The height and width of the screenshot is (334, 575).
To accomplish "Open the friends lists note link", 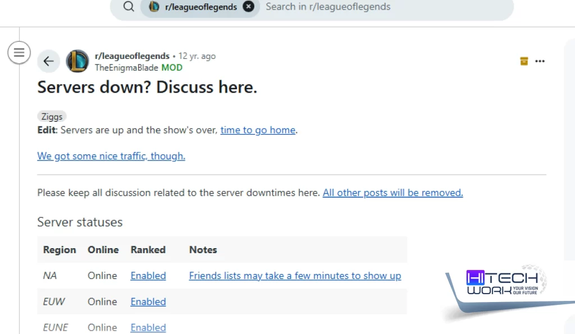I will click(x=295, y=276).
